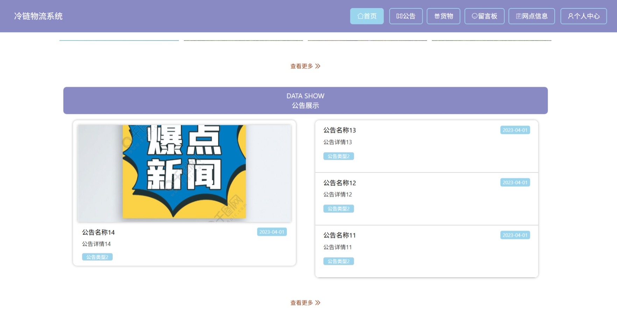617x316 pixels.
Task: Click the 2023-04-01 date badge of 公告名称13
Action: coord(515,130)
